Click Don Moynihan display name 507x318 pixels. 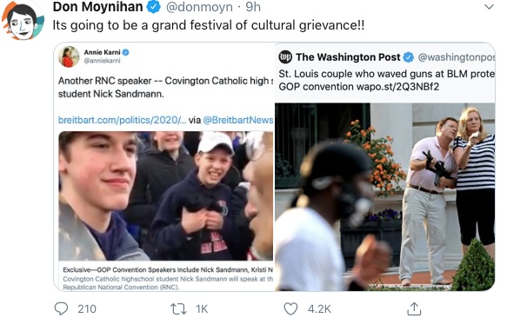[98, 7]
